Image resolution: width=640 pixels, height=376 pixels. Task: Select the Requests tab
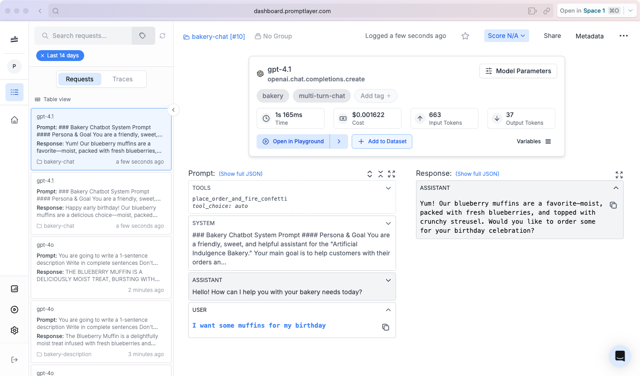point(80,79)
